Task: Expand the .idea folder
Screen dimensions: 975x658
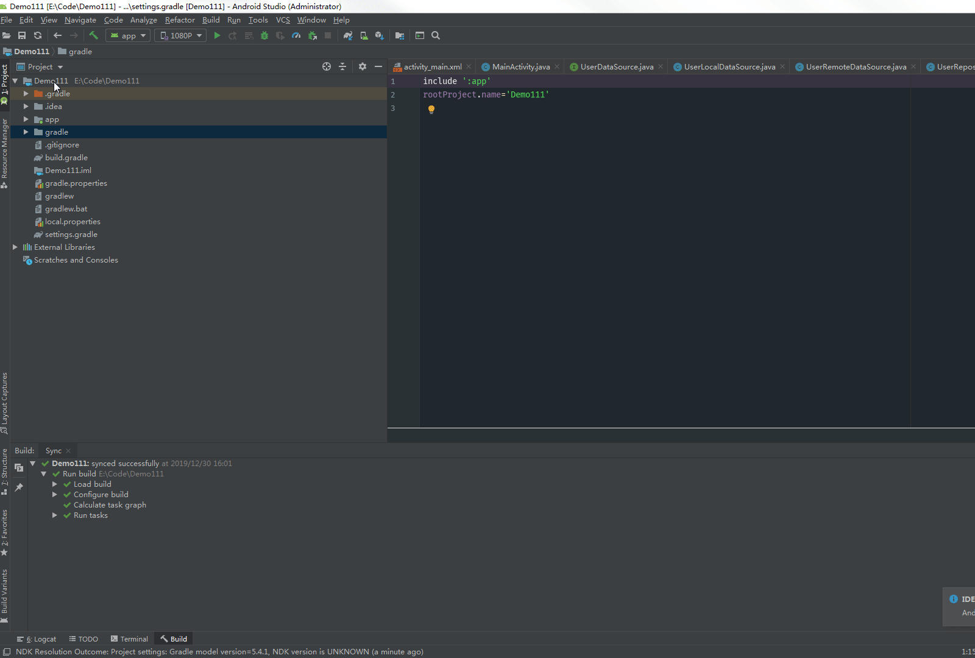Action: point(26,107)
